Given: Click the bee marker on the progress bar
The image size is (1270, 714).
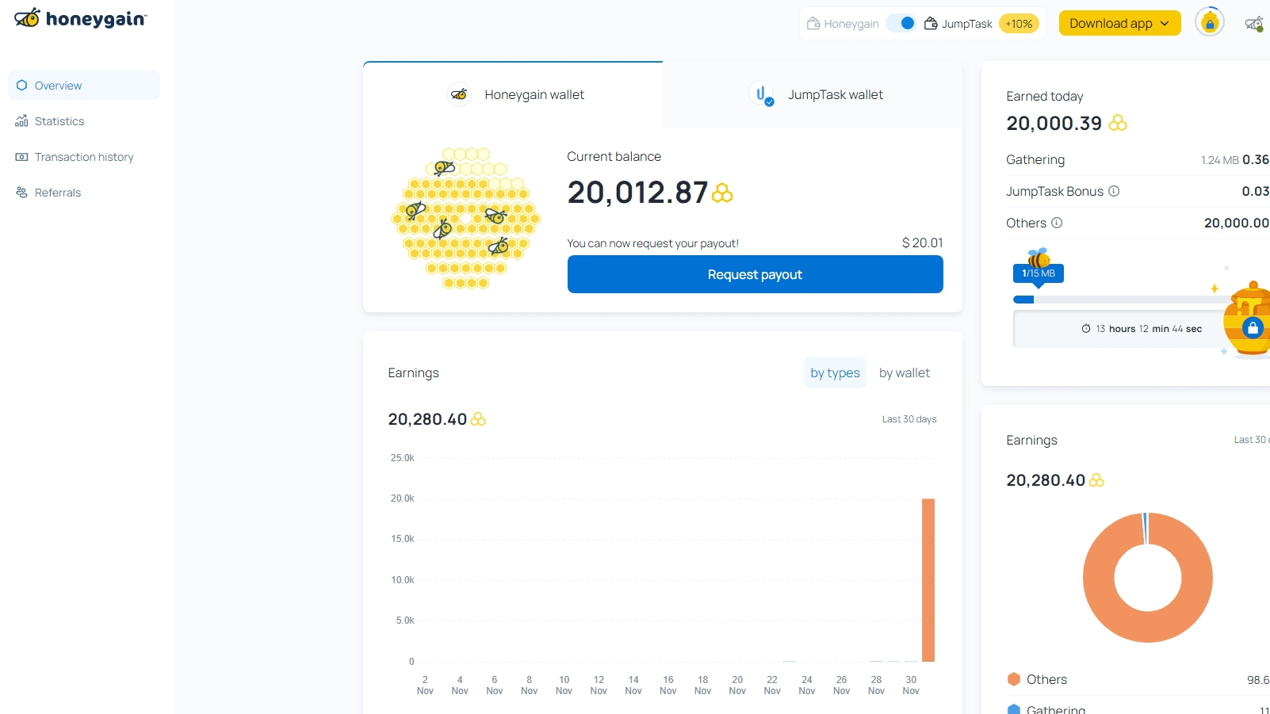Looking at the screenshot, I should click(x=1039, y=258).
